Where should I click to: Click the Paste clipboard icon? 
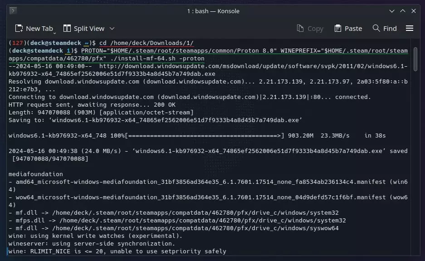click(x=338, y=29)
